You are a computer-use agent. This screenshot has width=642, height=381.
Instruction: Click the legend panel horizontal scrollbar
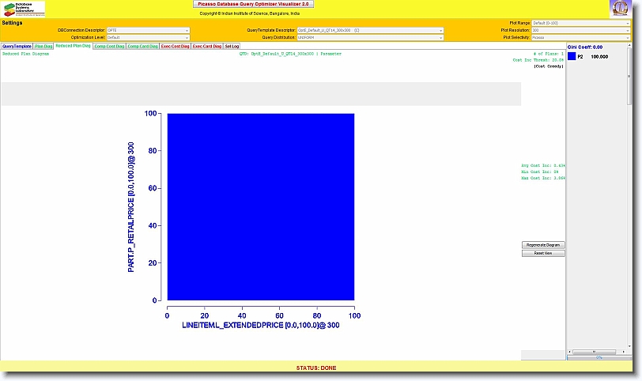pos(599,351)
